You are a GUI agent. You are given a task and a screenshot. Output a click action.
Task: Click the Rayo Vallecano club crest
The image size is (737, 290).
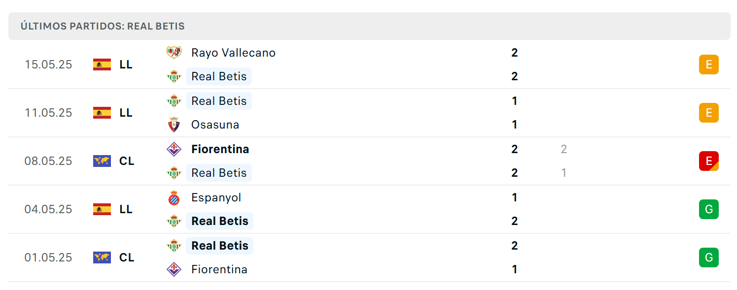[x=174, y=52]
